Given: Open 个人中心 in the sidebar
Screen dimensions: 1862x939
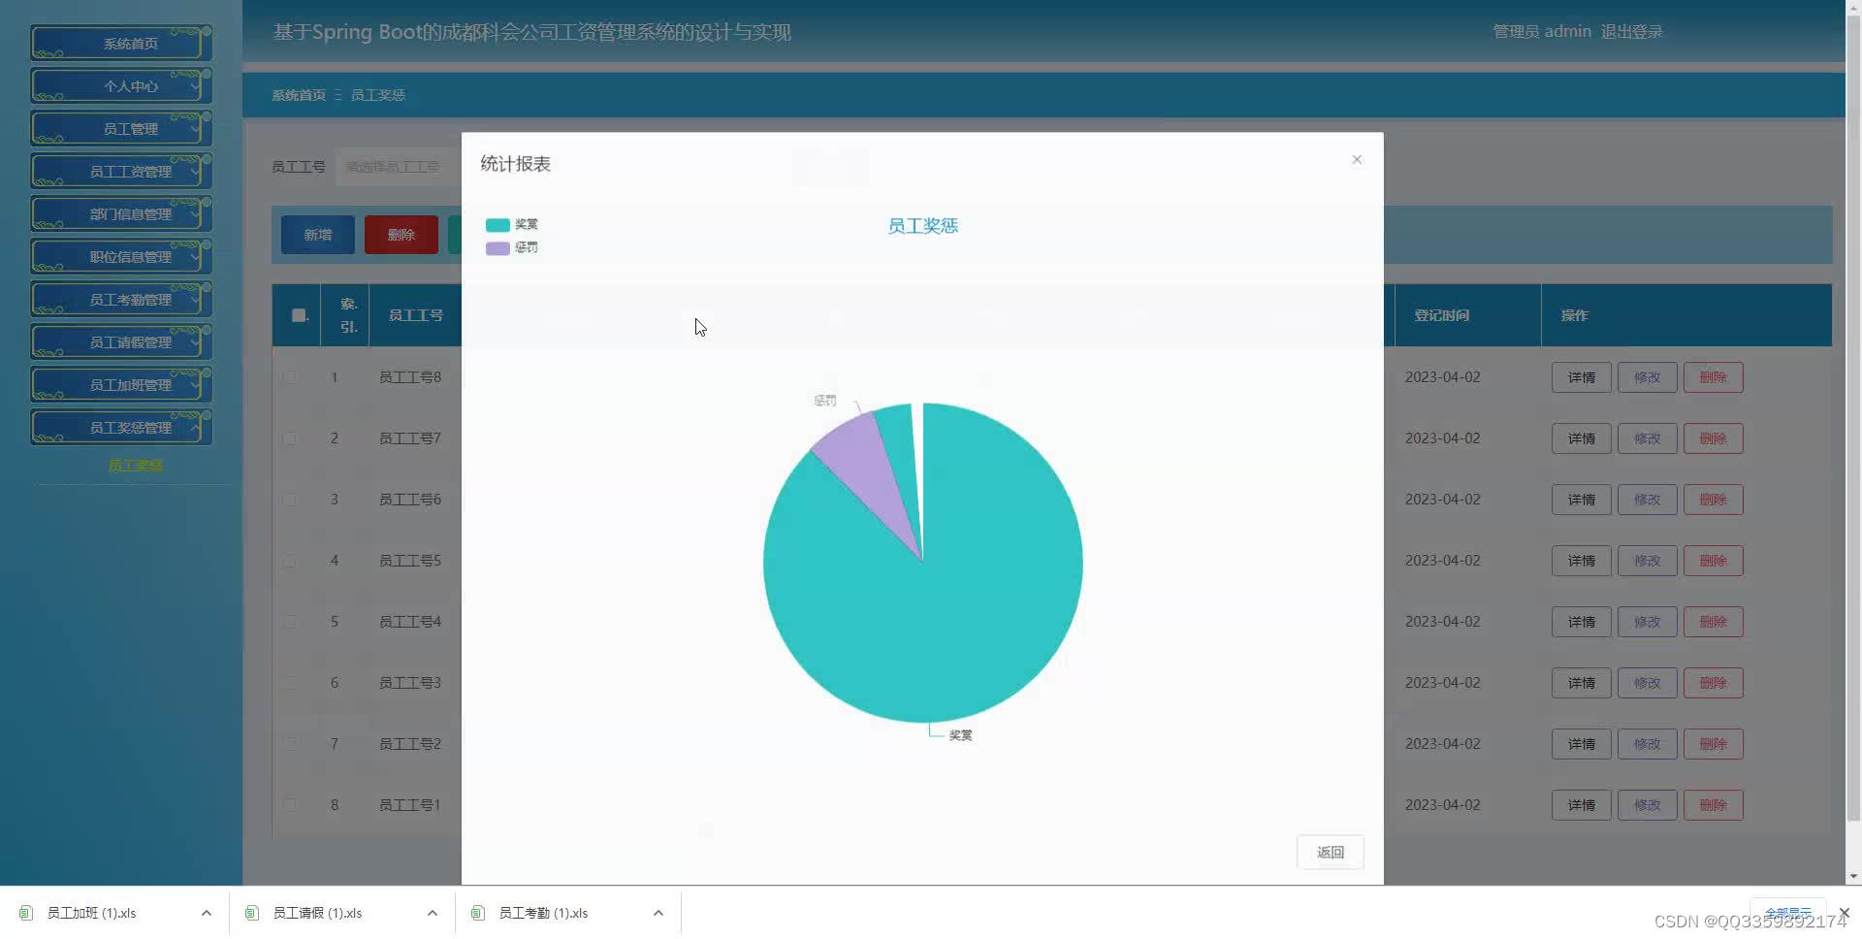Looking at the screenshot, I should pyautogui.click(x=120, y=85).
